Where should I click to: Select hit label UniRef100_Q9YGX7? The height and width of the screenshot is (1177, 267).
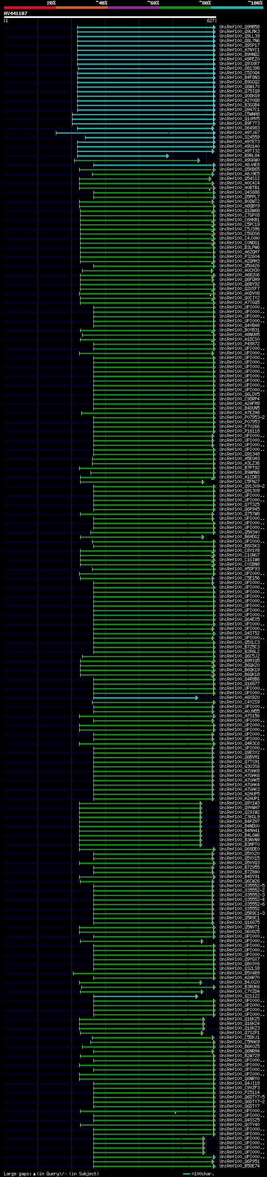coord(239,959)
